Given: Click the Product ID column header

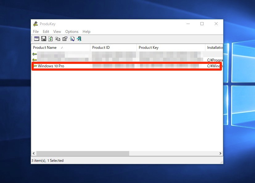Looking at the screenshot, I should 101,48.
